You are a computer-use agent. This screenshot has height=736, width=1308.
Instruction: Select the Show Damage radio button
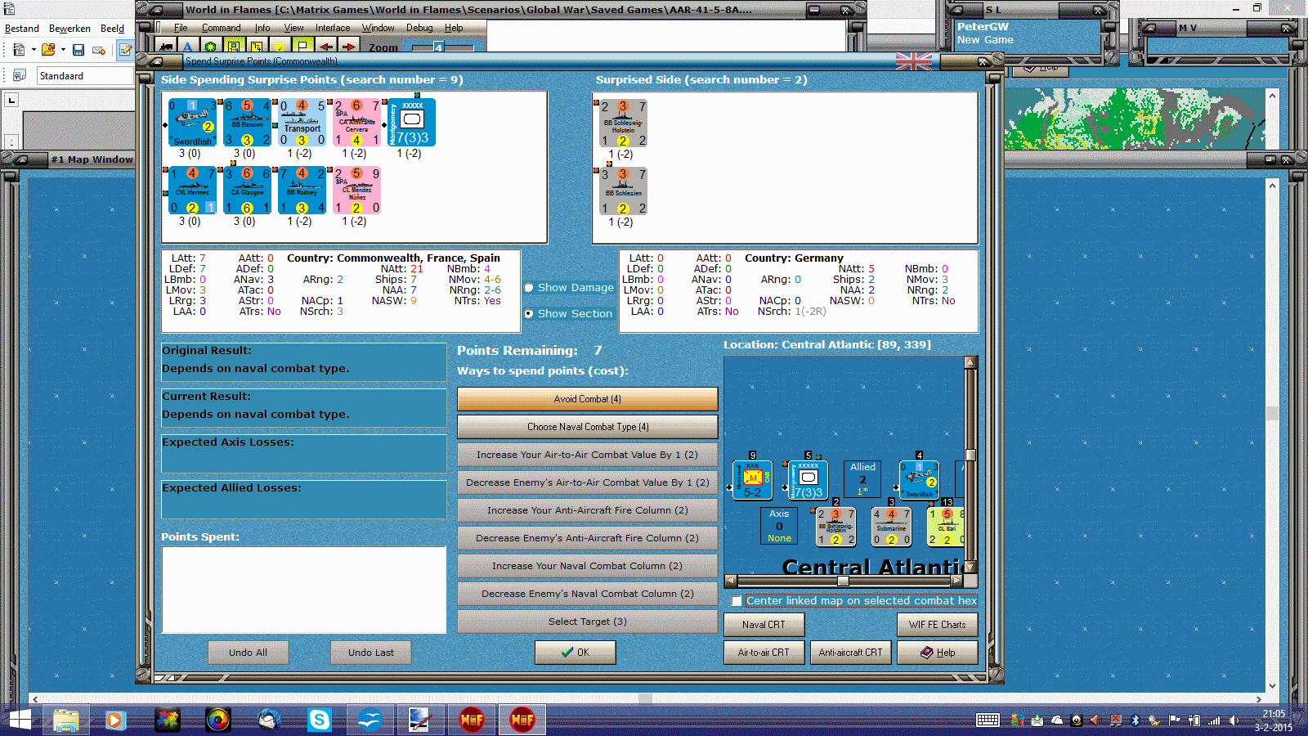point(529,288)
